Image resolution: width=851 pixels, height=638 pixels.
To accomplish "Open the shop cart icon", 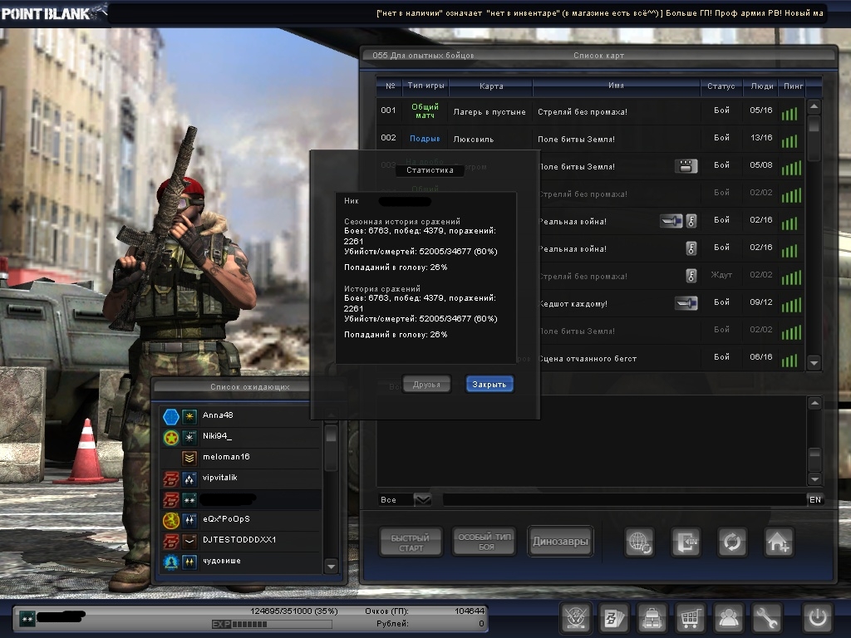I will point(689,618).
